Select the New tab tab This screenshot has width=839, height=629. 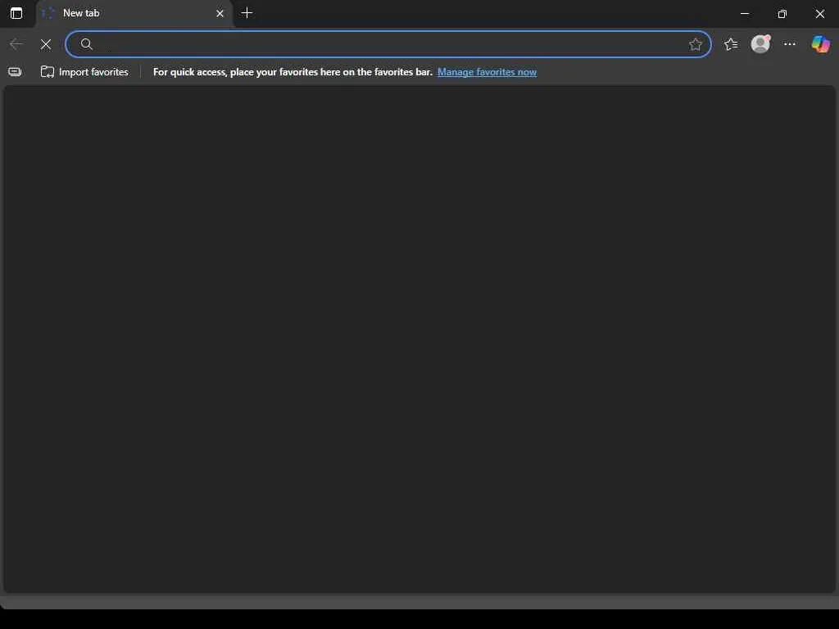(x=134, y=13)
